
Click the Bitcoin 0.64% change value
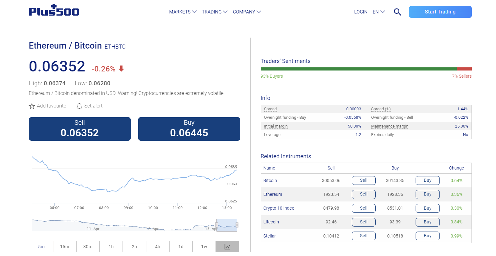pos(456,180)
